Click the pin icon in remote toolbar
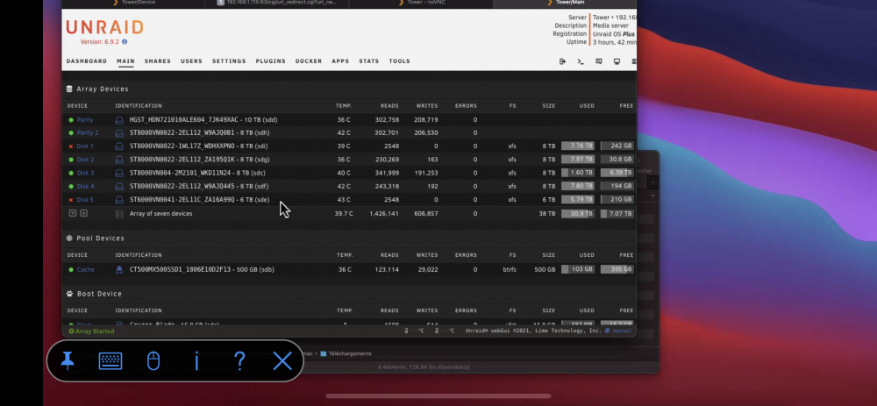Image resolution: width=877 pixels, height=406 pixels. (x=68, y=361)
